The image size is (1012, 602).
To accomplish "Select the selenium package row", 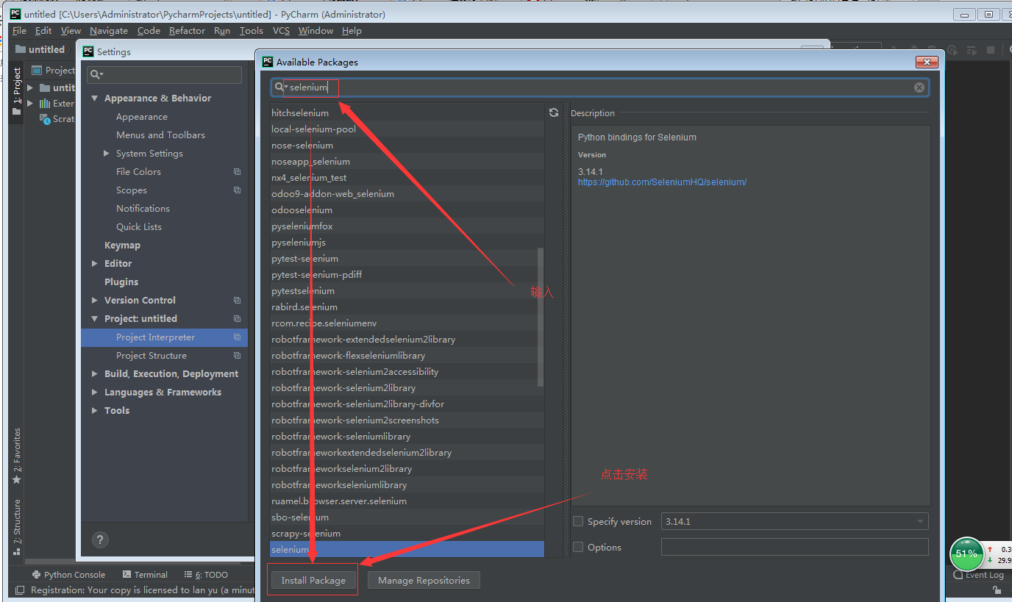I will click(407, 549).
